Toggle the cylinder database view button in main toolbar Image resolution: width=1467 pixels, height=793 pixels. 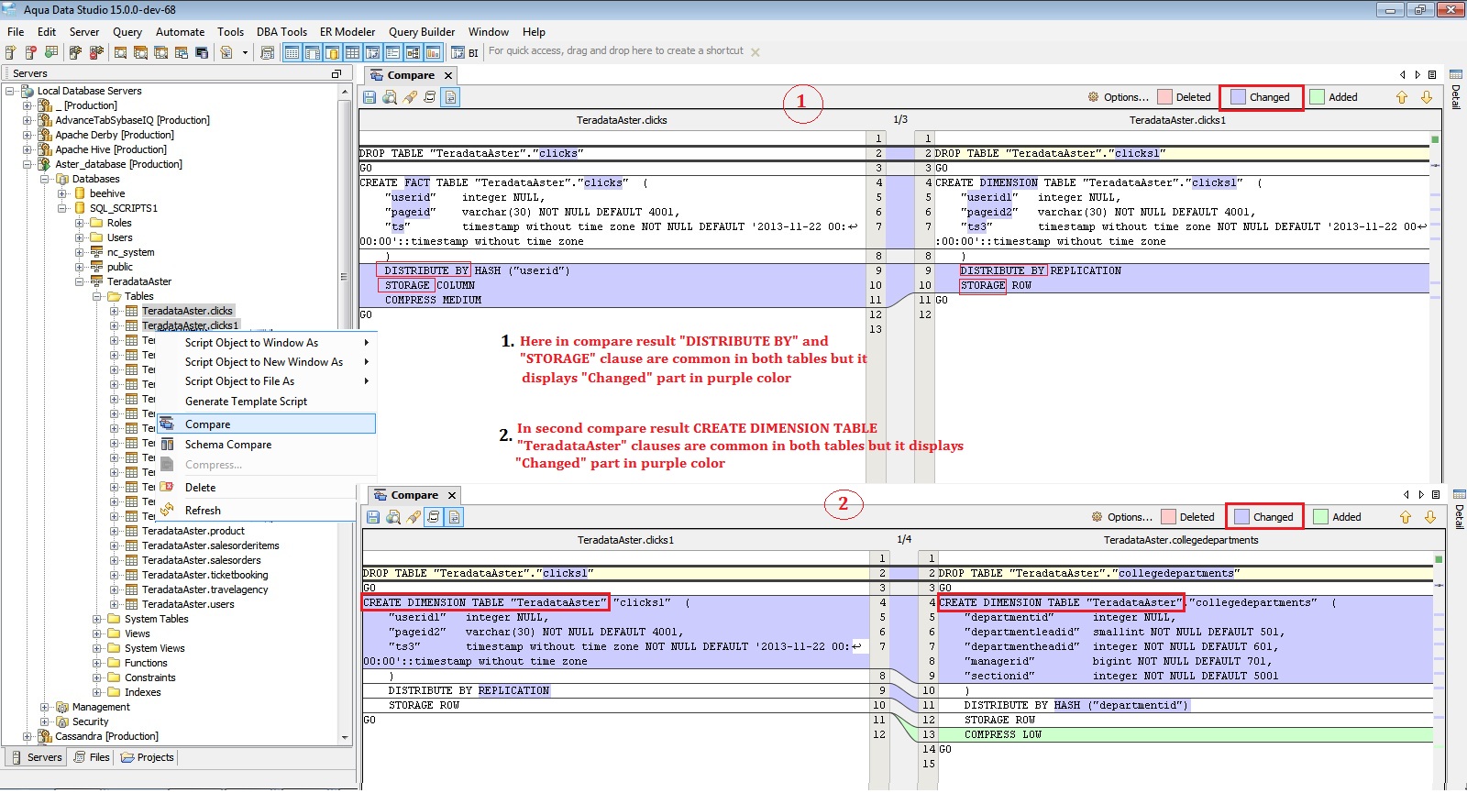click(x=332, y=53)
